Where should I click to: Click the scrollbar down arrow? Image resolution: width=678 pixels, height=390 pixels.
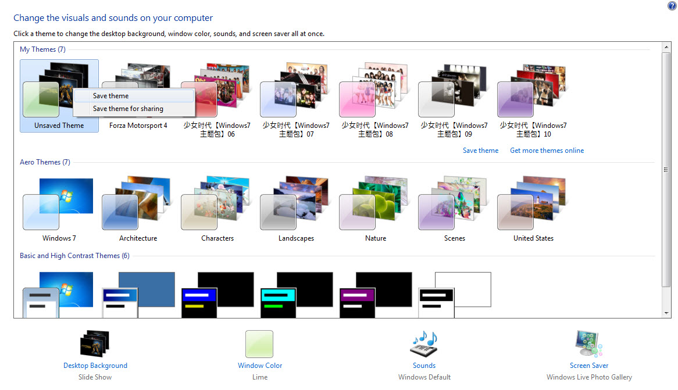coord(666,313)
